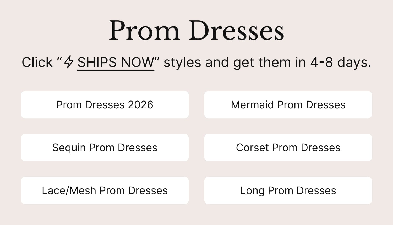
Task: Open the Prom Dresses 2026 category
Action: pyautogui.click(x=105, y=105)
